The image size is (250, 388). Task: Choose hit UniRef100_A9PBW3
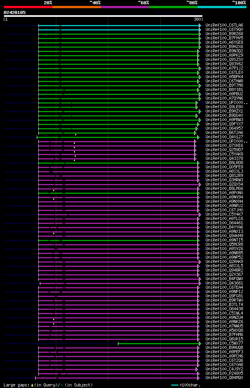(224, 120)
